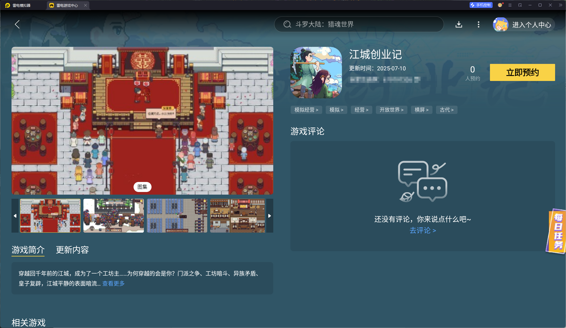
Task: Click the 江城创业记 title text
Action: coord(375,55)
